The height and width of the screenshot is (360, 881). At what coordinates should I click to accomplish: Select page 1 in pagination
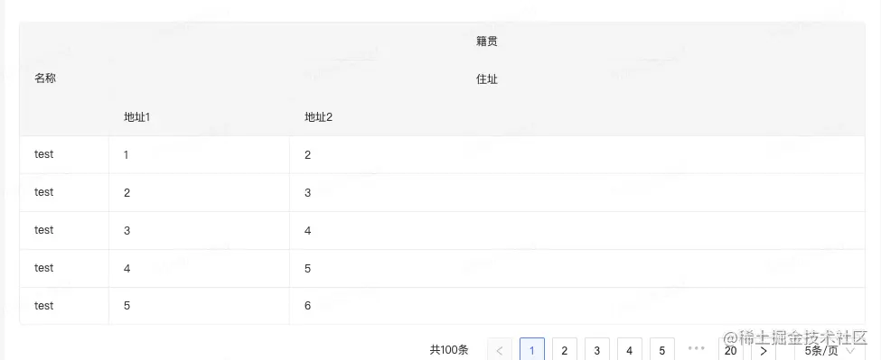tap(532, 350)
